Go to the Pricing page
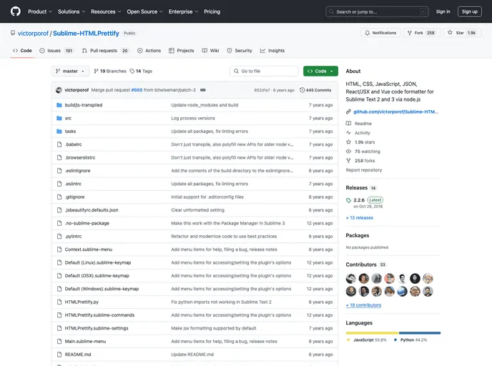This screenshot has height=366, width=492. pyautogui.click(x=212, y=11)
